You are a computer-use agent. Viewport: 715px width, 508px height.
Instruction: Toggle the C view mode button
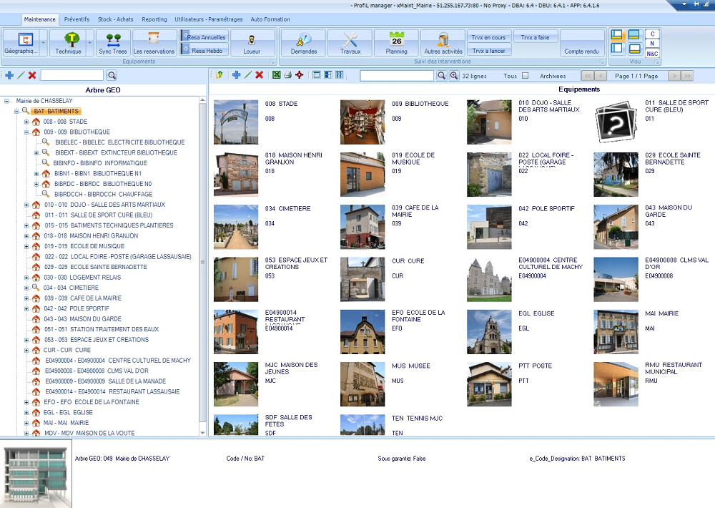click(652, 34)
